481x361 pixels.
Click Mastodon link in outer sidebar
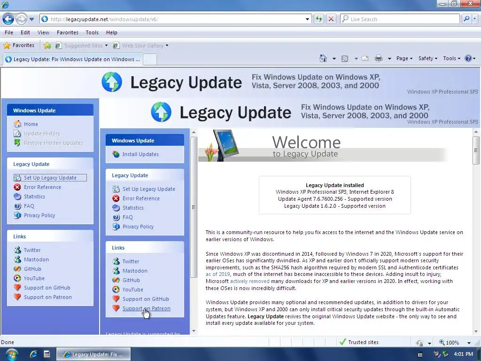(x=36, y=259)
